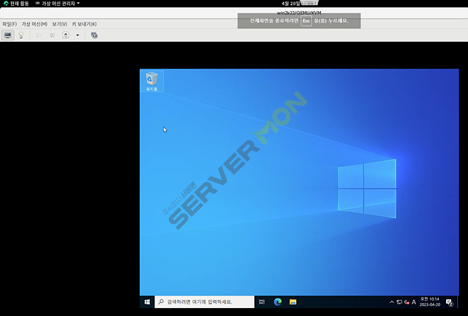Click the taskbar search box
This screenshot has height=316, width=468.
point(205,302)
